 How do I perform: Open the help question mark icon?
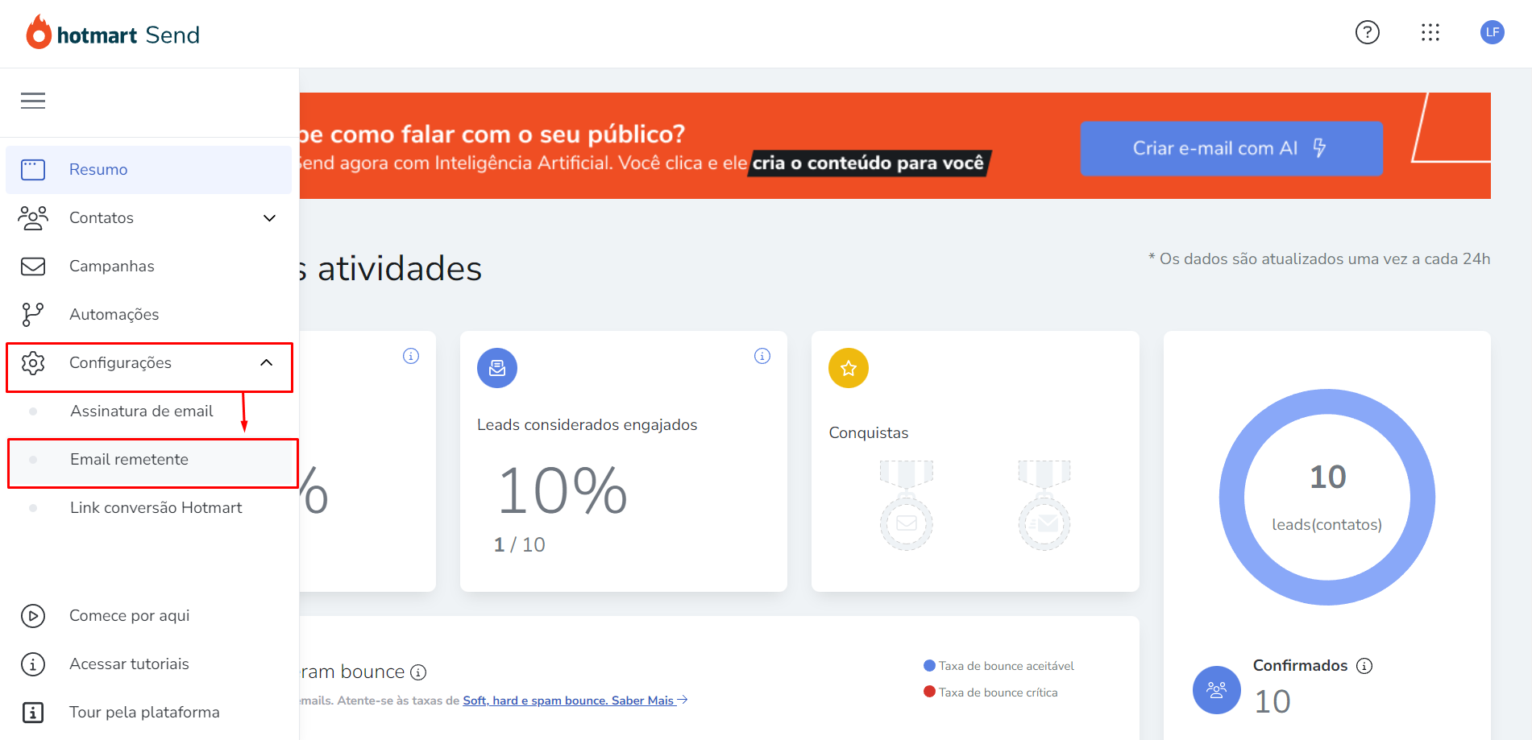[x=1368, y=32]
